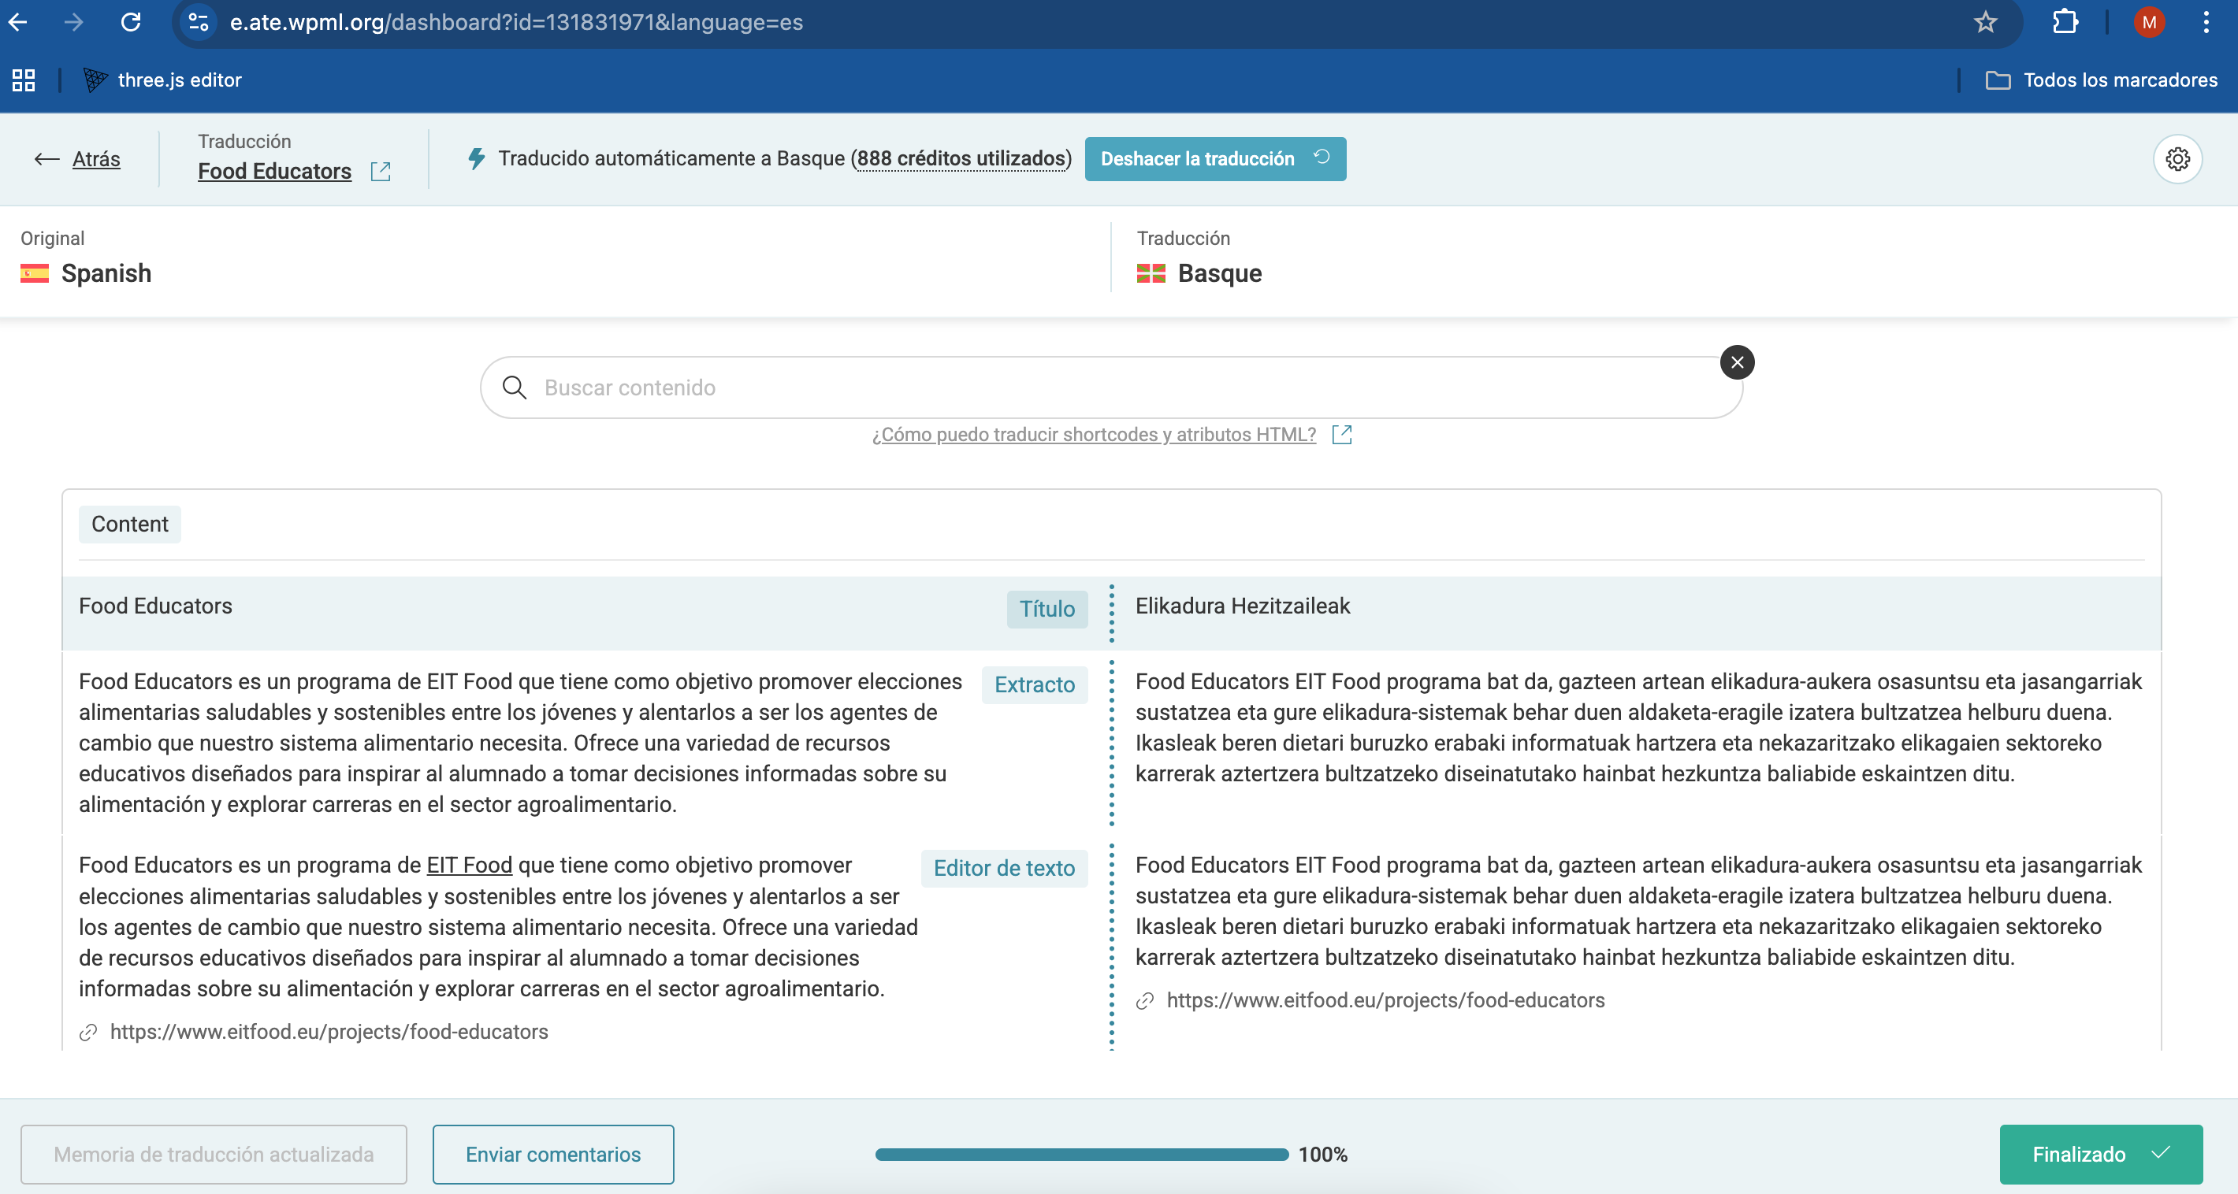Open site information icon in address bar

coord(199,23)
